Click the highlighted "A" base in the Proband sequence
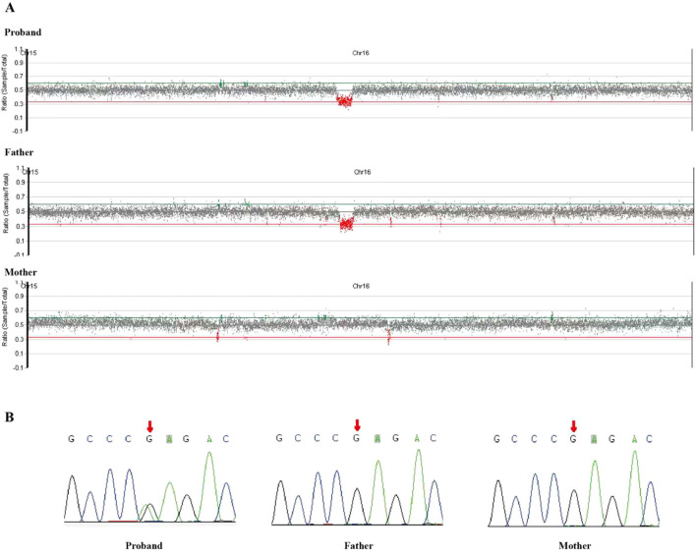 click(169, 439)
